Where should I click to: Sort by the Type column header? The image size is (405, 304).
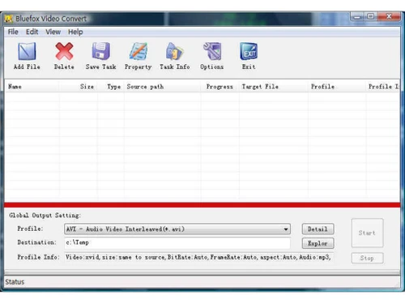111,87
